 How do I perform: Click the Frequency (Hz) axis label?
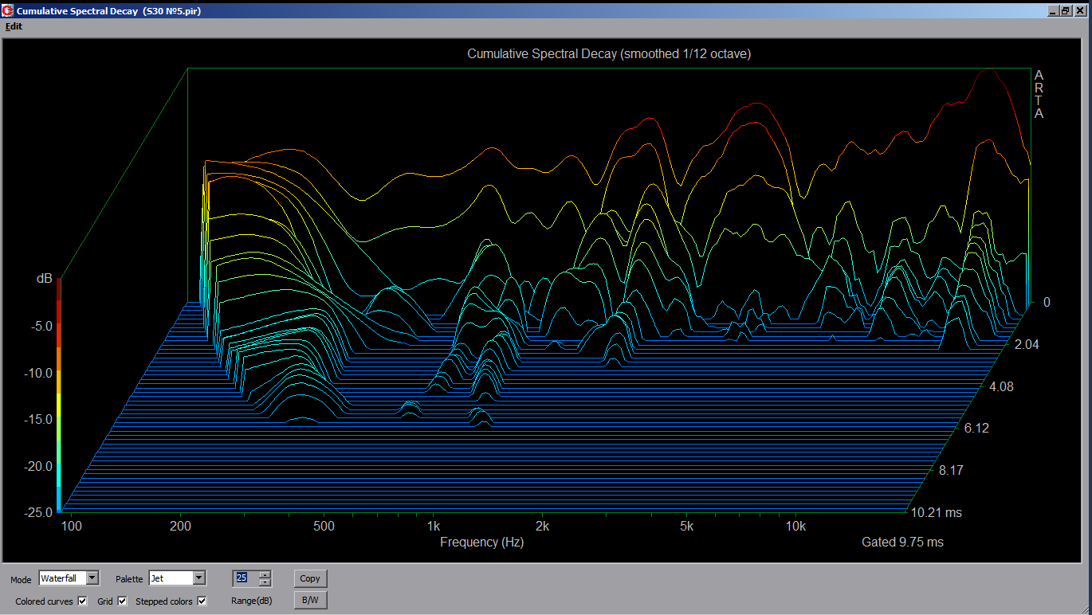pos(481,543)
